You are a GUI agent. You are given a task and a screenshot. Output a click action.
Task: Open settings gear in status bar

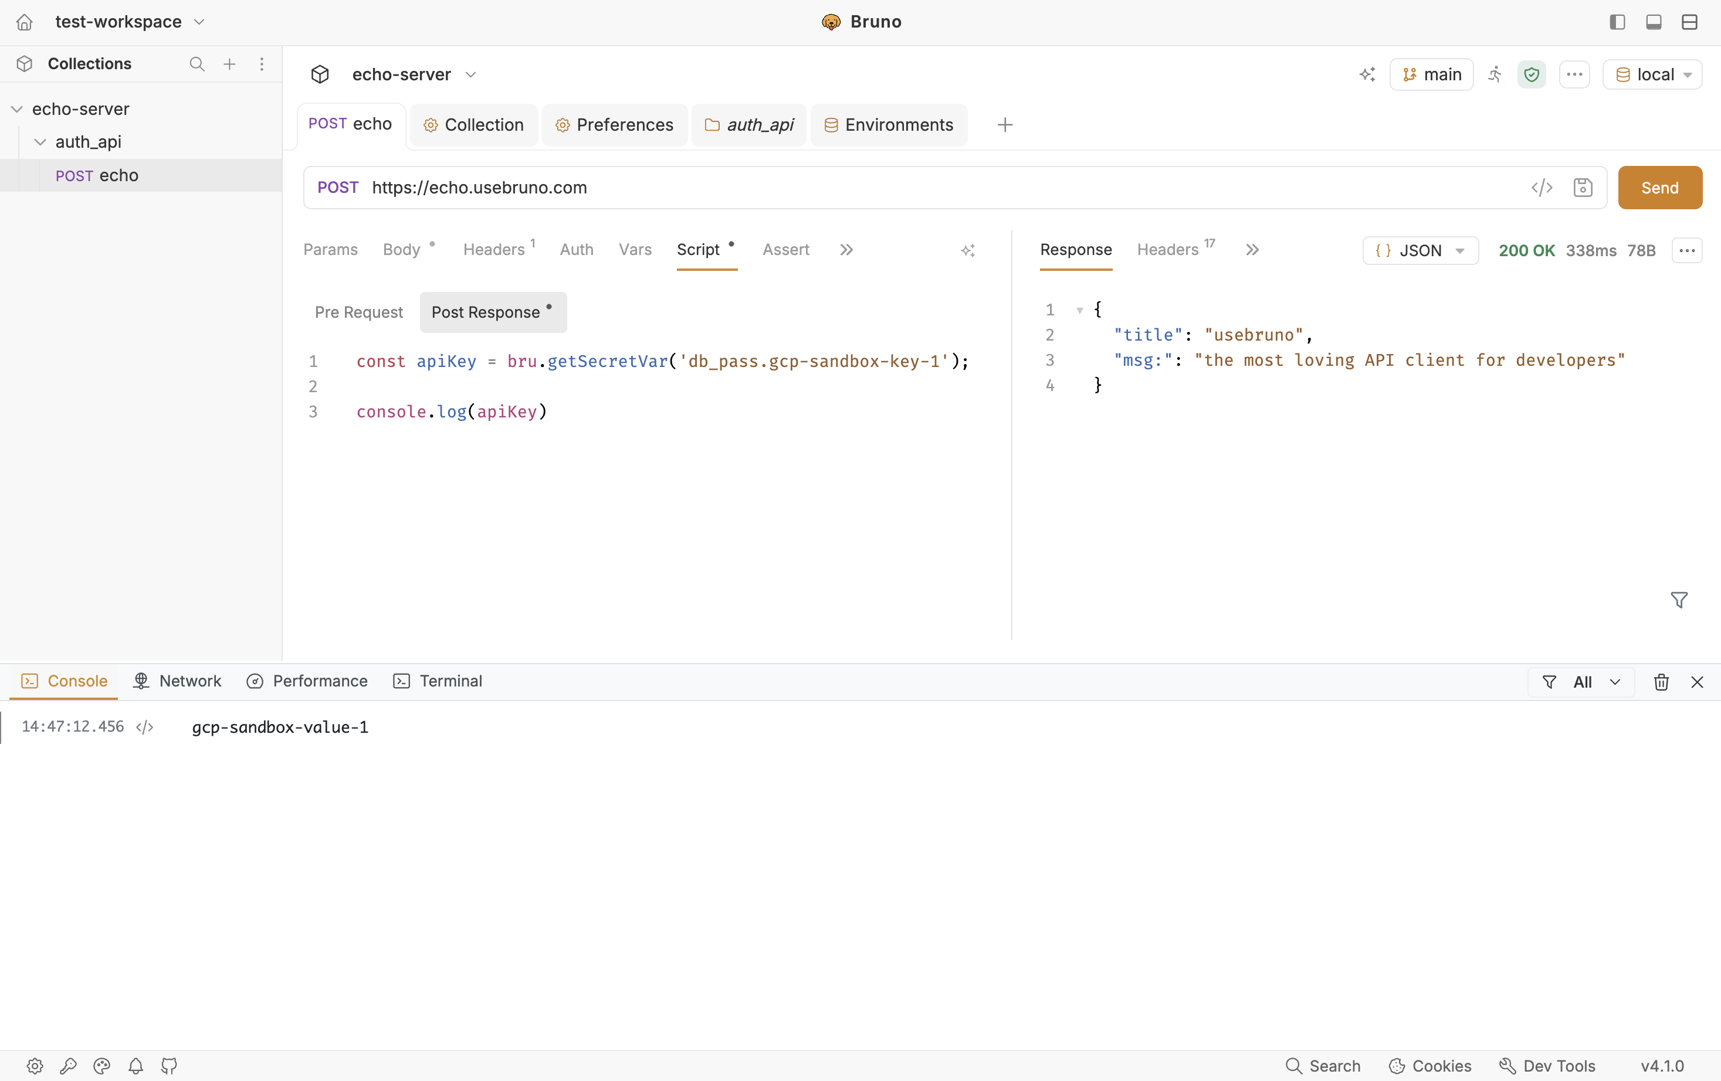[35, 1066]
